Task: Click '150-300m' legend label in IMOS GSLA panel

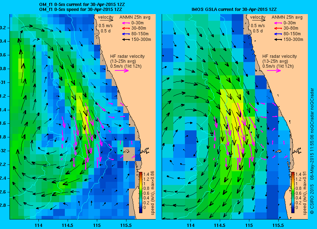Action: [x=293, y=39]
